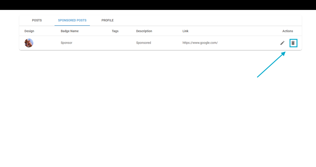
Task: Delete the Sponsor post with trash icon
Action: (293, 43)
